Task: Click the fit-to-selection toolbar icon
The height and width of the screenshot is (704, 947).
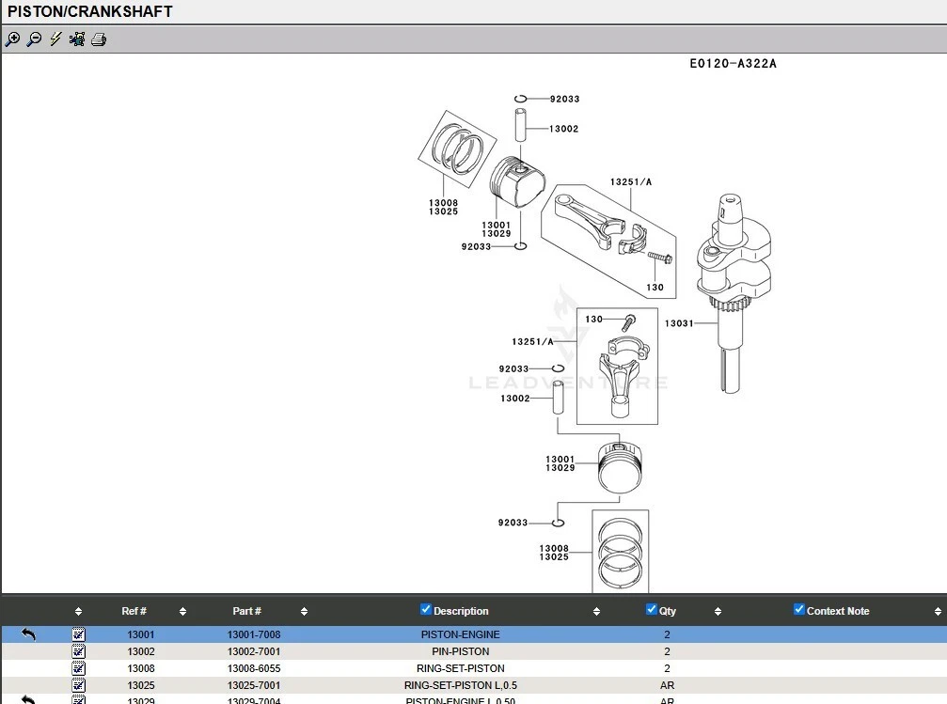Action: click(77, 39)
